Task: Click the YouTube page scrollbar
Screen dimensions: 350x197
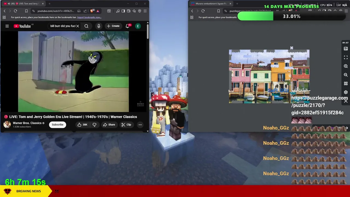Action: [x=148, y=31]
